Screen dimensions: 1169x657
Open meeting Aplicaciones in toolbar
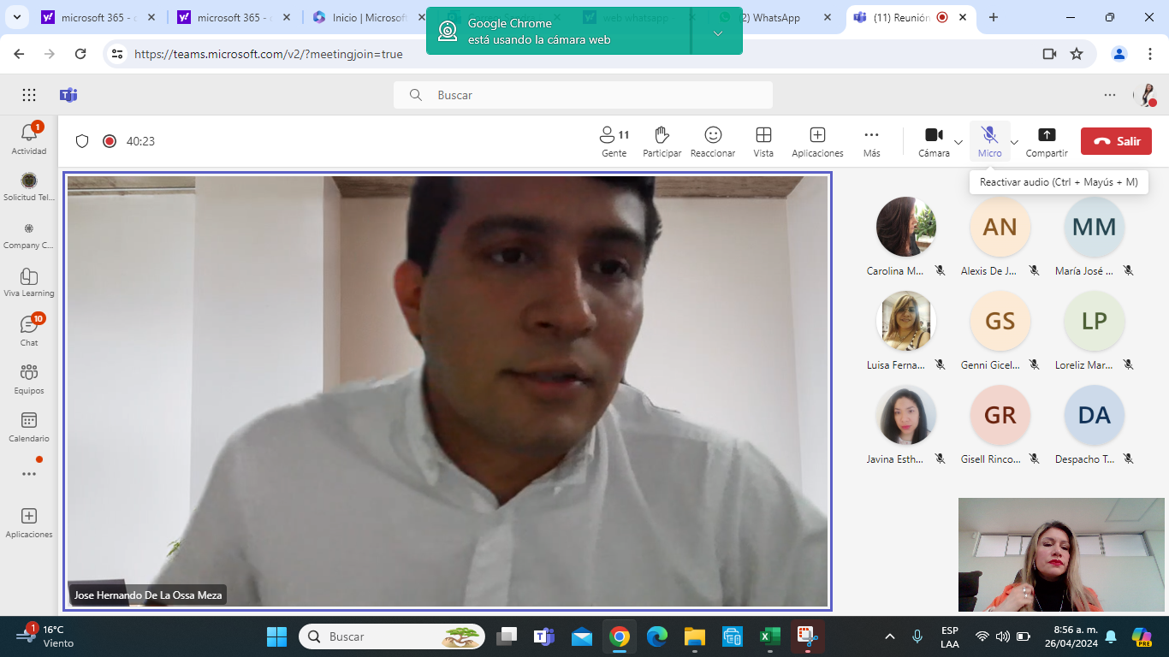[817, 142]
